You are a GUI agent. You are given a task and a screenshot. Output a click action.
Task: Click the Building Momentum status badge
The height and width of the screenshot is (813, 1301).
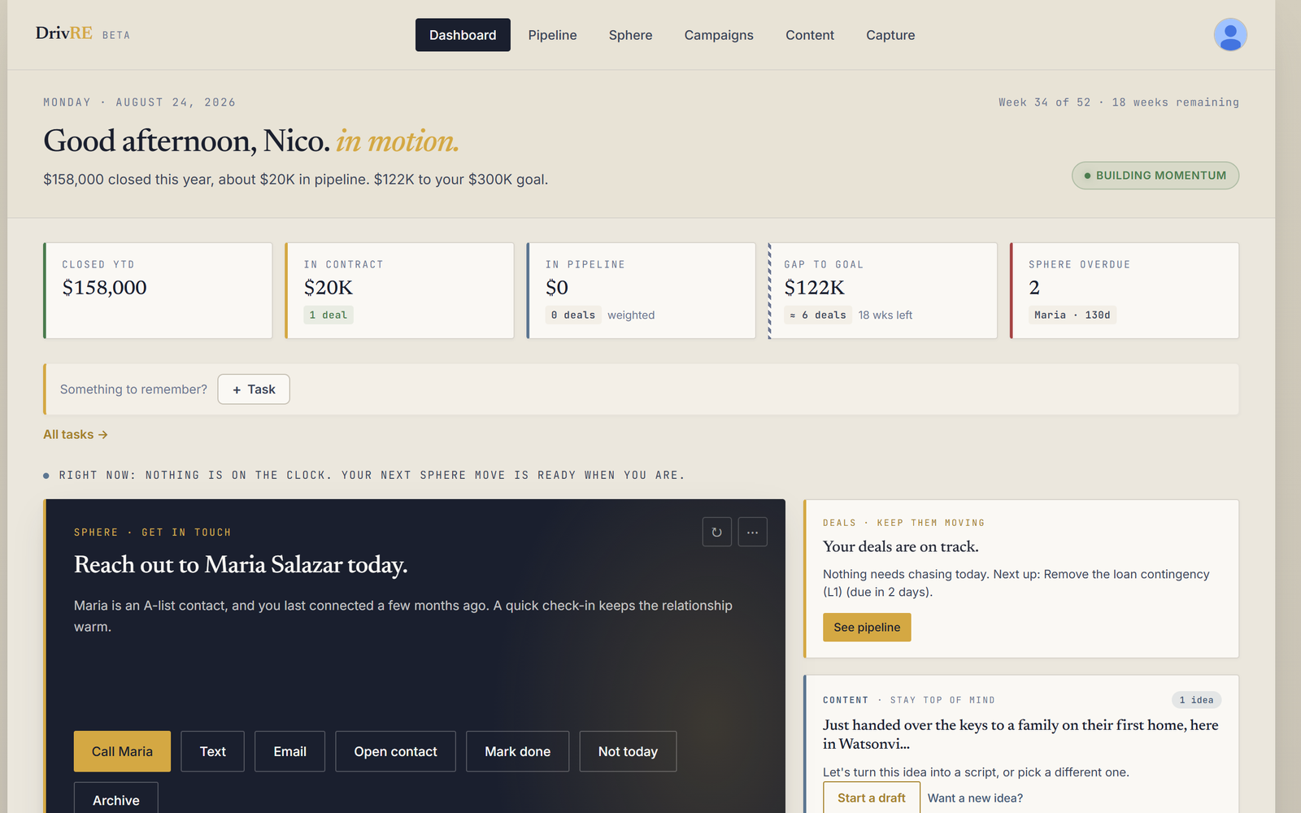coord(1155,176)
